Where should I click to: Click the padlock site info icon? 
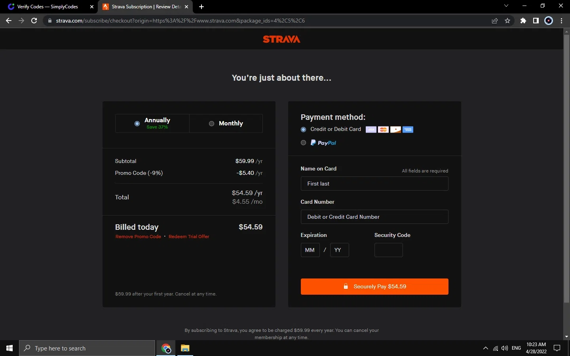point(49,21)
